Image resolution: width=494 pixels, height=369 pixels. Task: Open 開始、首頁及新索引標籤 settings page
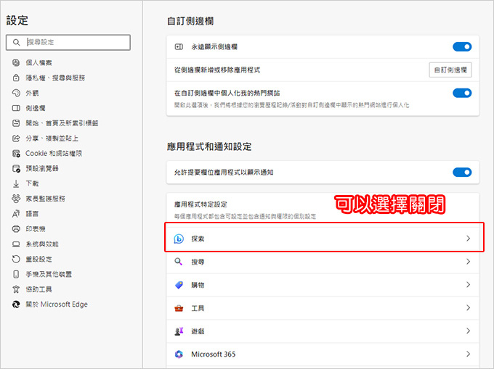(62, 123)
